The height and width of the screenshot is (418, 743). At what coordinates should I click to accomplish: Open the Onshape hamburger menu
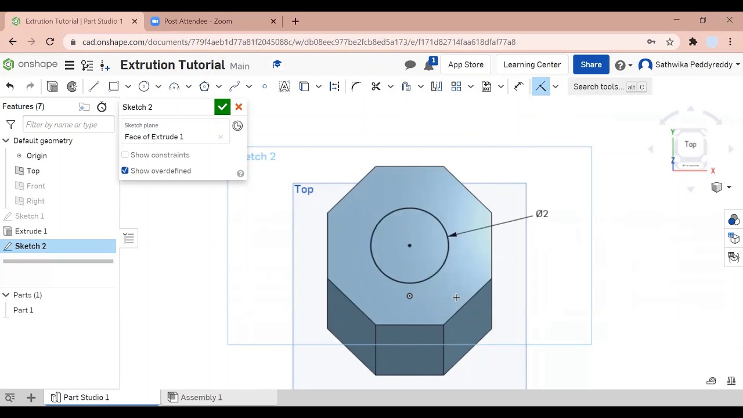[70, 65]
